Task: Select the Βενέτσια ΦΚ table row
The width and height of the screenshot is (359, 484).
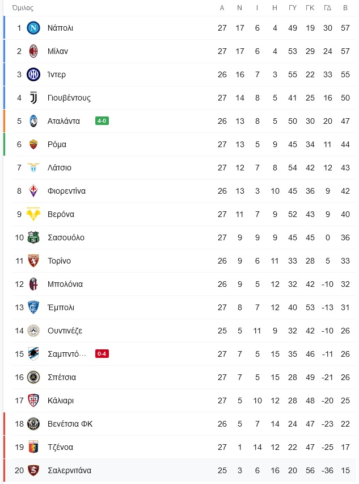Action: 180,424
